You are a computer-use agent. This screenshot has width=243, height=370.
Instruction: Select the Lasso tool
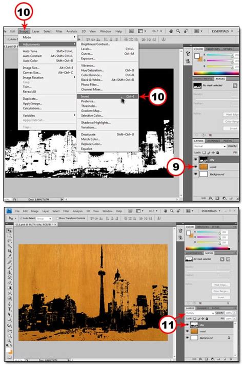pyautogui.click(x=9, y=241)
